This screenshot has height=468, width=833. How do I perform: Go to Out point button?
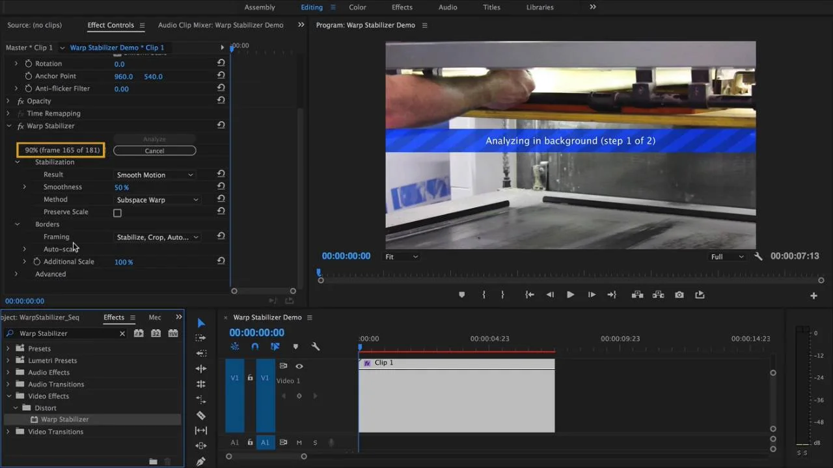tap(612, 294)
